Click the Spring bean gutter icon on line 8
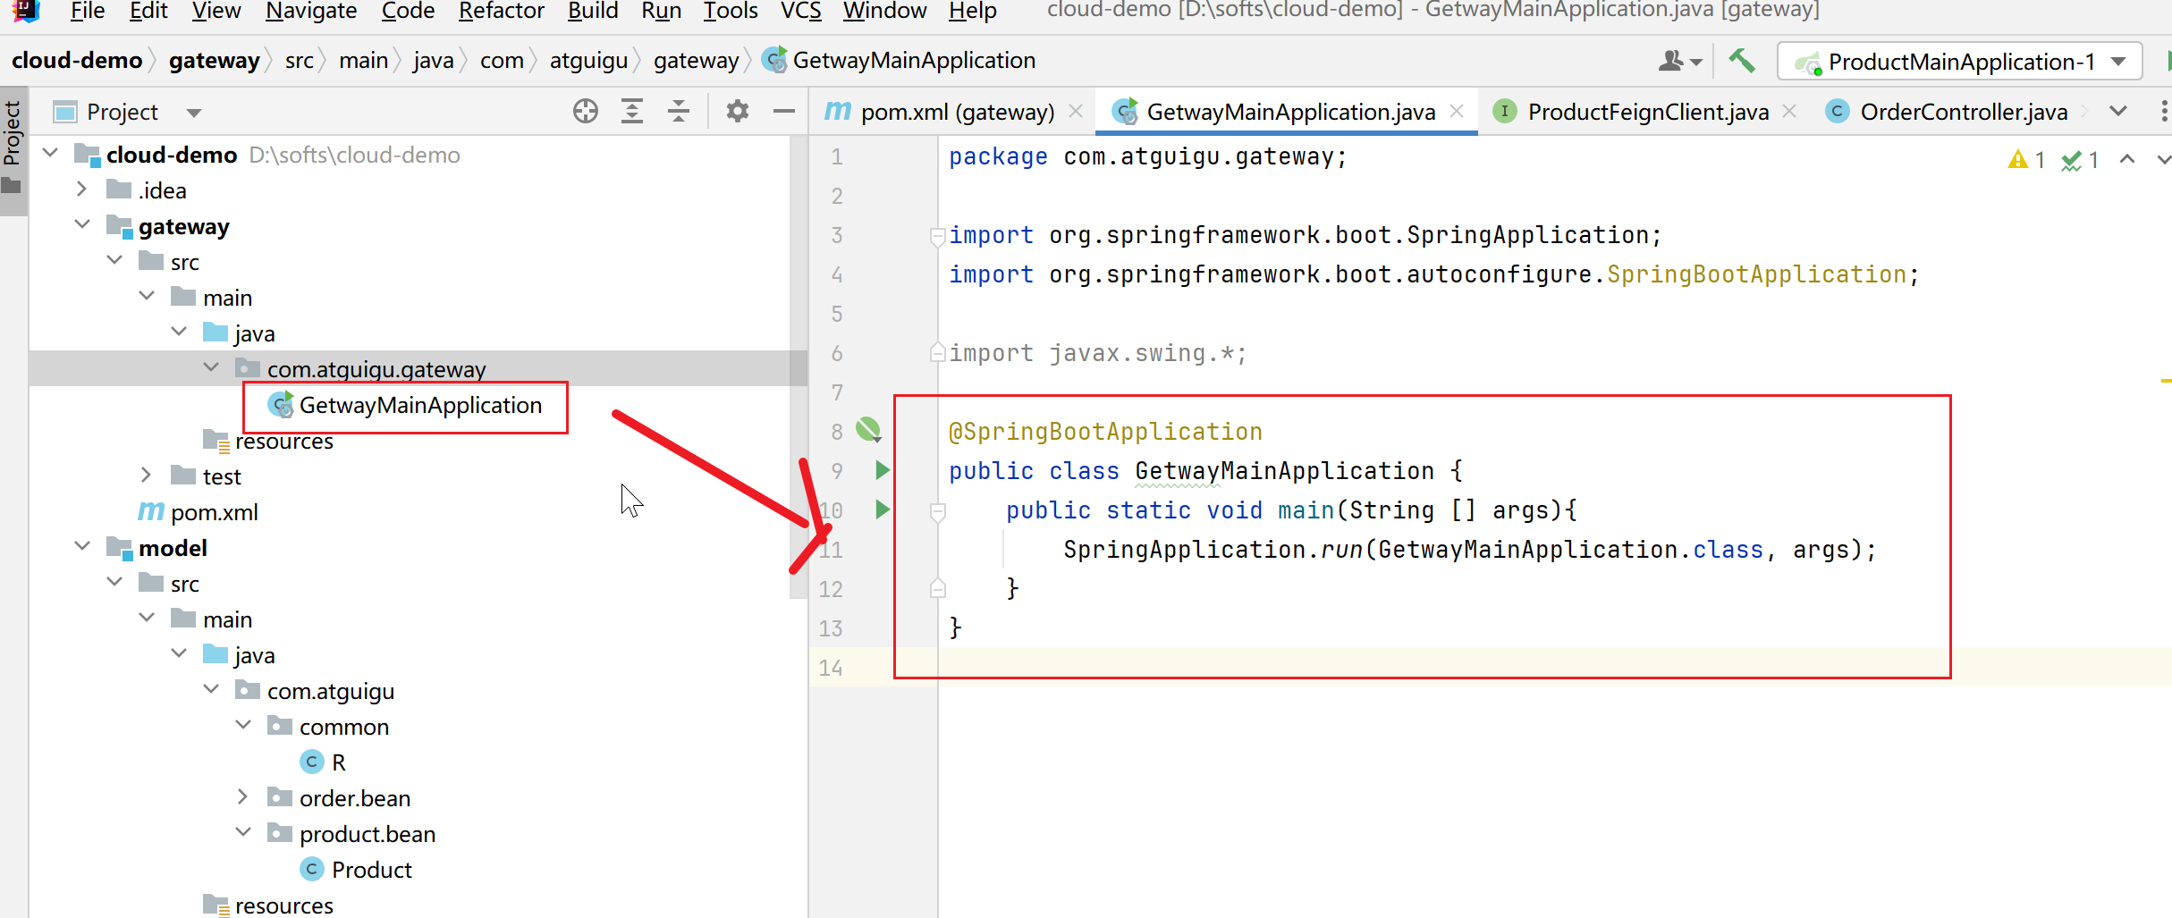The height and width of the screenshot is (918, 2172). (868, 430)
